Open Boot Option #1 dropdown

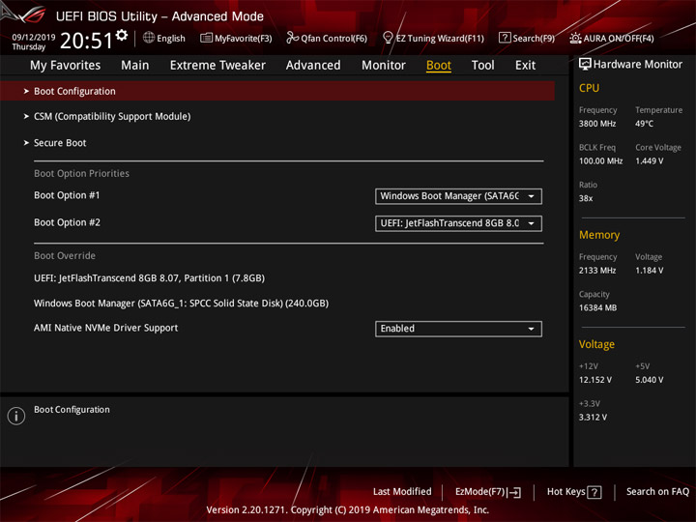[458, 196]
